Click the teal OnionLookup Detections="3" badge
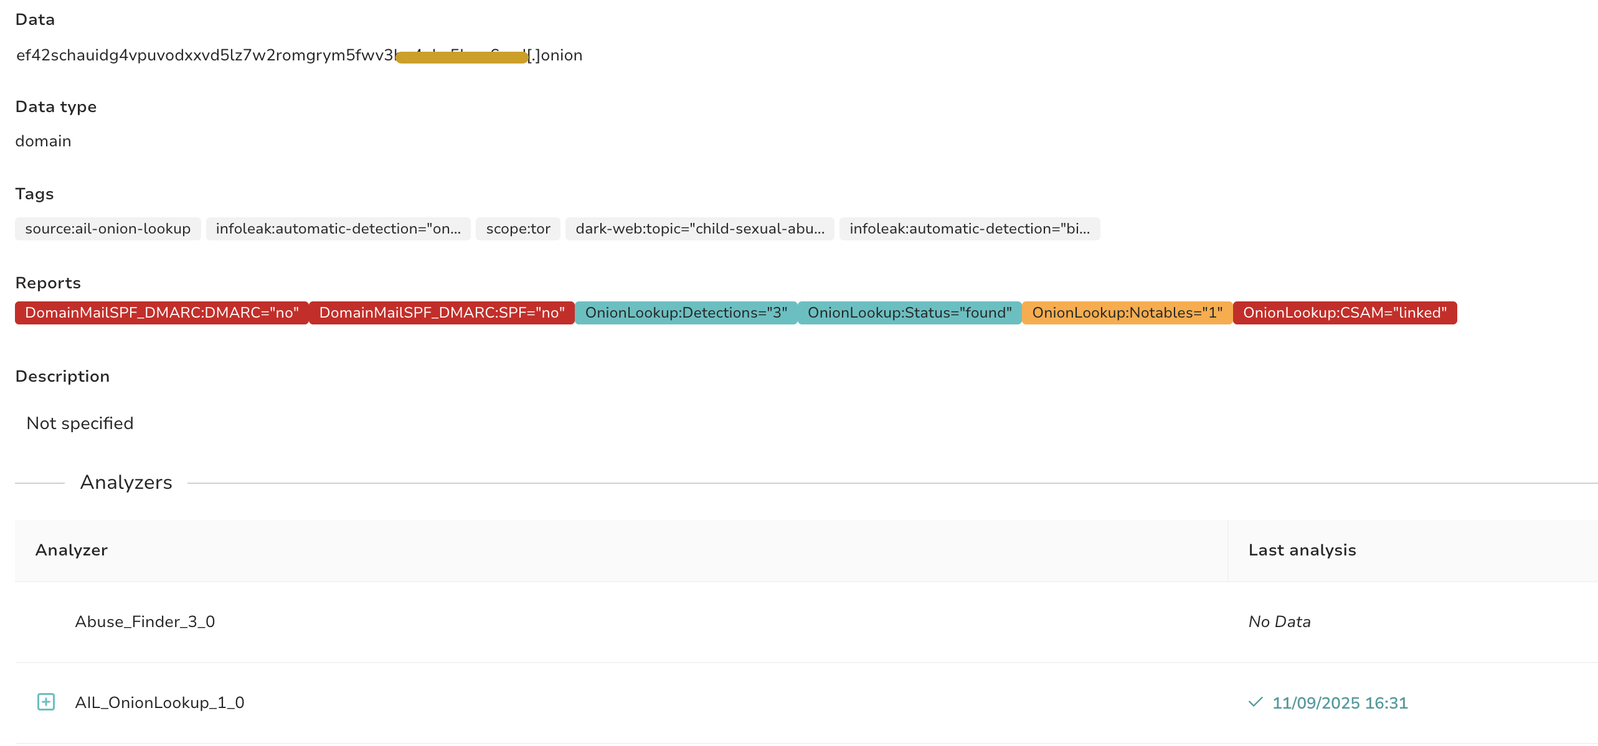 (x=686, y=313)
